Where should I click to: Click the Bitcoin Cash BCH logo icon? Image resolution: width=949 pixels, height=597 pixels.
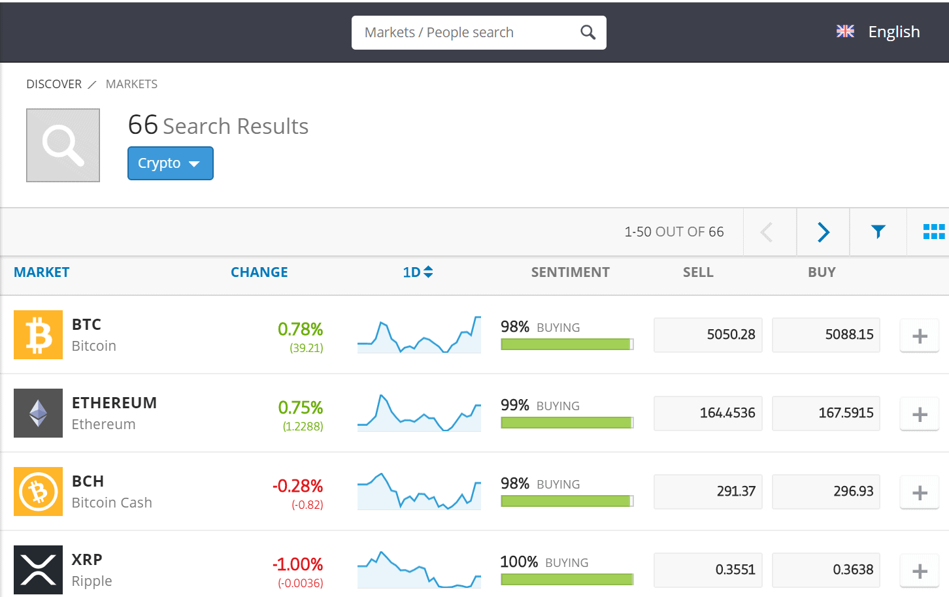tap(38, 491)
